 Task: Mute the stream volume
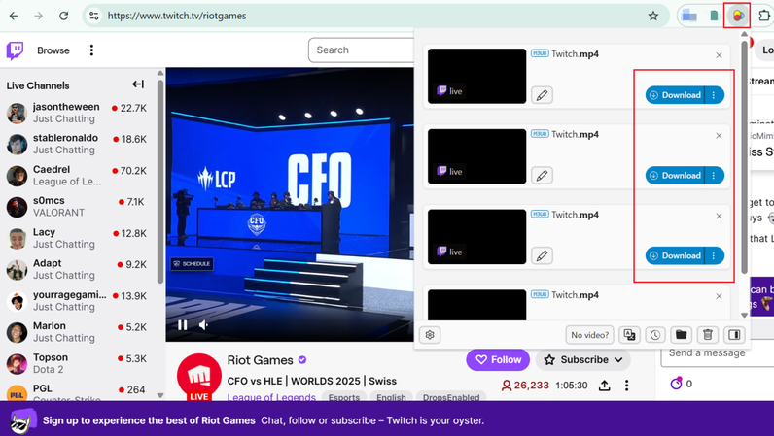(x=203, y=325)
